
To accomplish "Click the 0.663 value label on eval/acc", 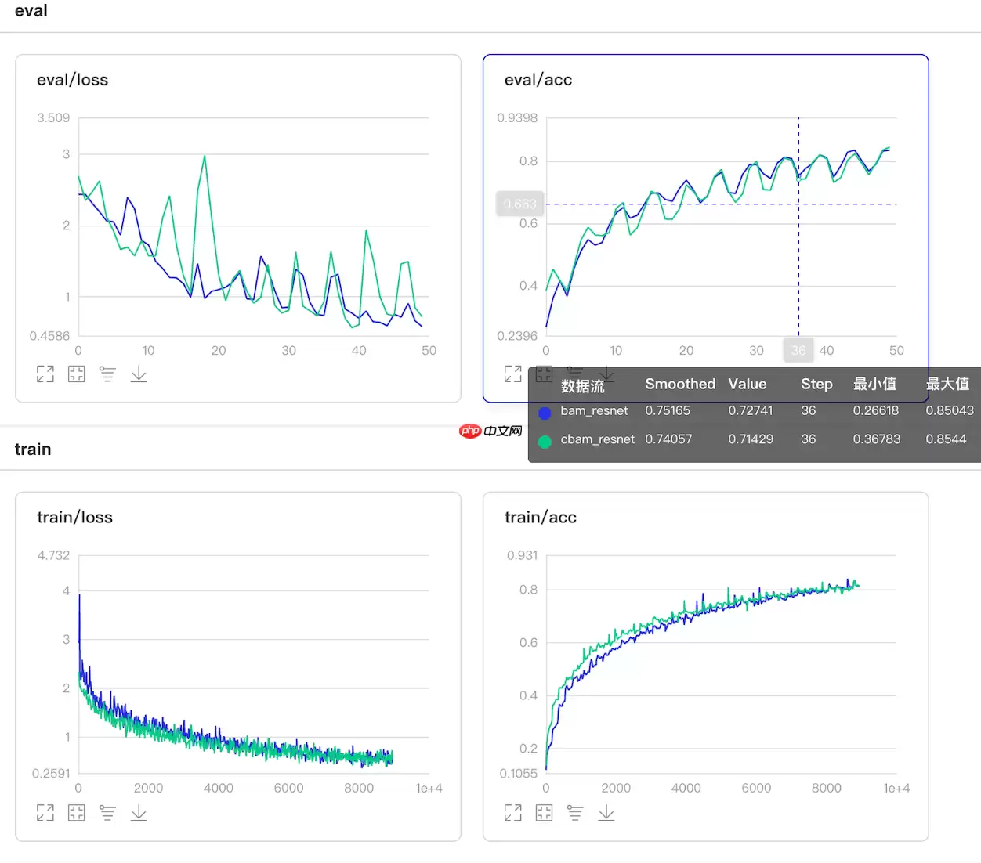I will pyautogui.click(x=520, y=204).
